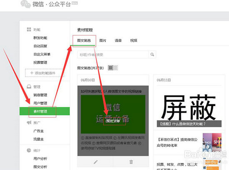Switch to the 语音 tab
This screenshot has width=229, height=170.
pos(118,40)
